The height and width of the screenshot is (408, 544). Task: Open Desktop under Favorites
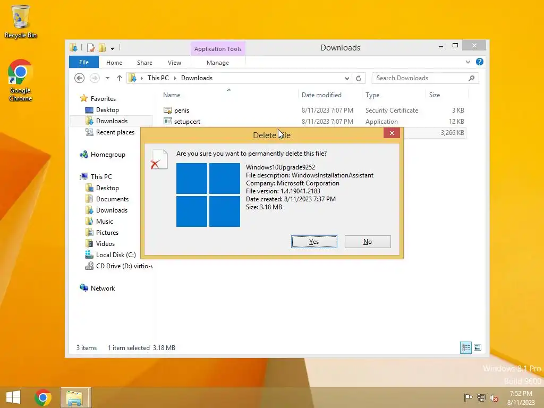click(x=107, y=110)
